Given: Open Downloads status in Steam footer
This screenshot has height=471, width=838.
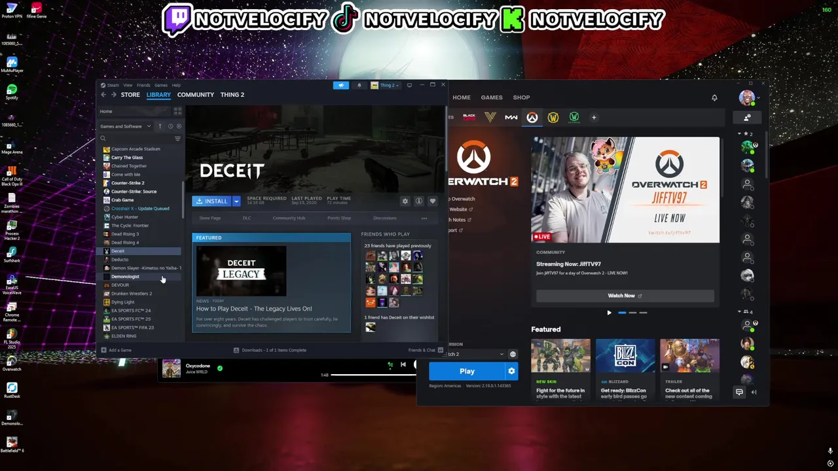Looking at the screenshot, I should 270,350.
